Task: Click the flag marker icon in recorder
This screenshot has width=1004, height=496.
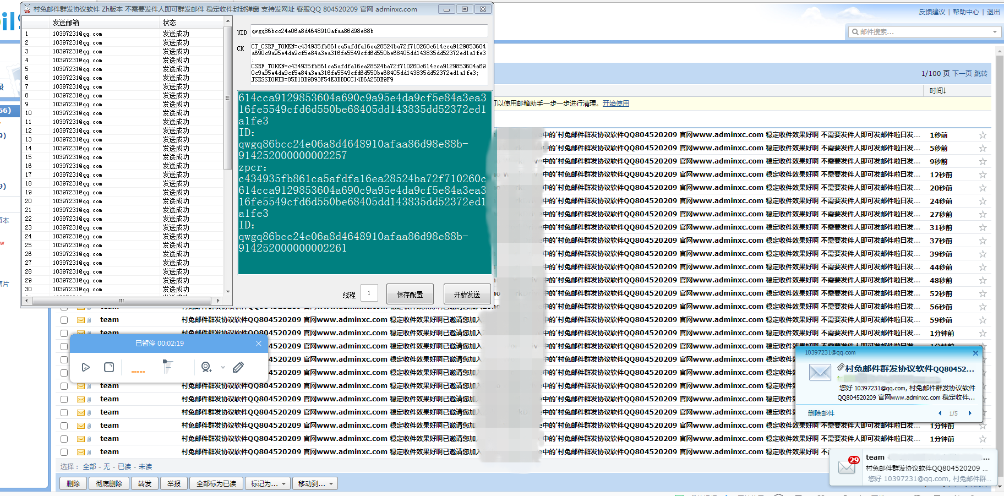Action: (x=167, y=366)
